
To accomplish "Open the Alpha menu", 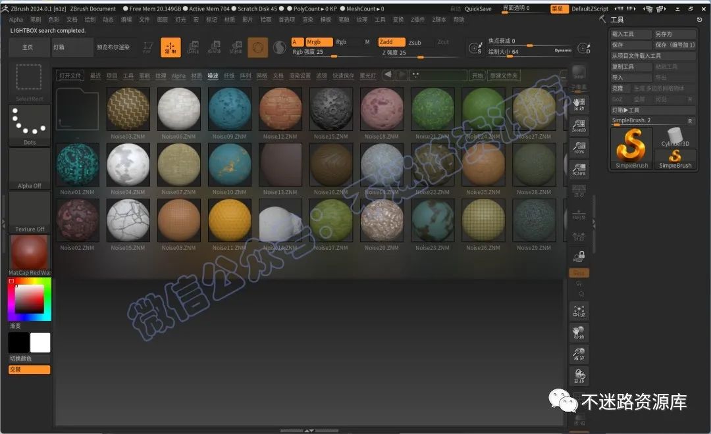I will click(x=16, y=20).
